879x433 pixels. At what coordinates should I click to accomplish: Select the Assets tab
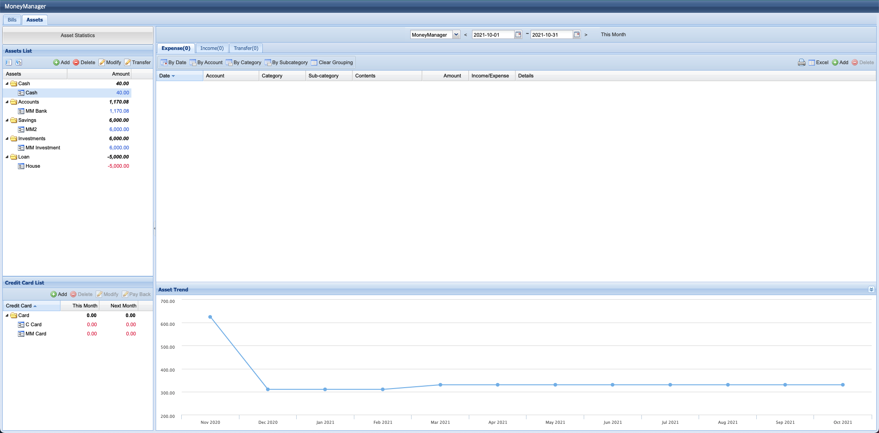(34, 20)
